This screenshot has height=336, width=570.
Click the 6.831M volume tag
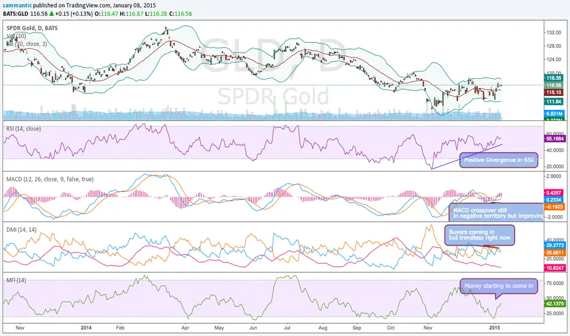pos(554,114)
